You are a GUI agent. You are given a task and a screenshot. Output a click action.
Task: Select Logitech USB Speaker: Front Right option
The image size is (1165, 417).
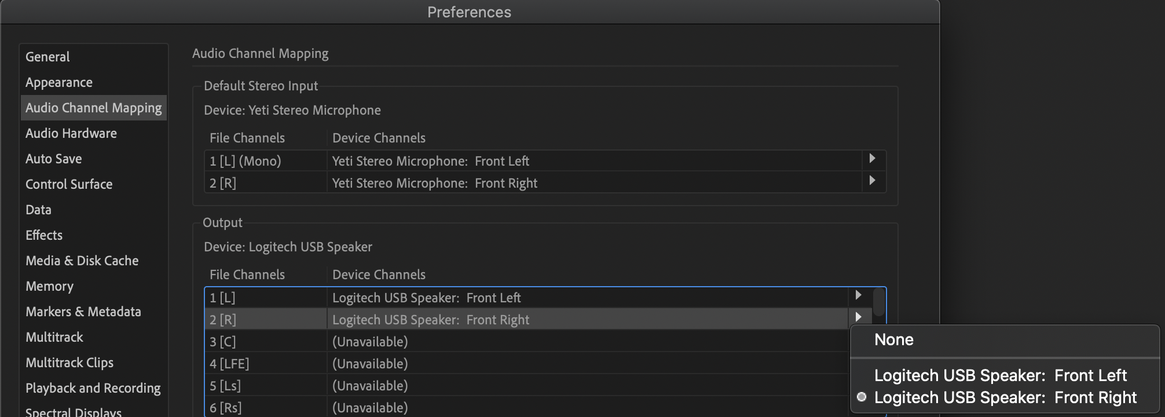[x=1005, y=398]
